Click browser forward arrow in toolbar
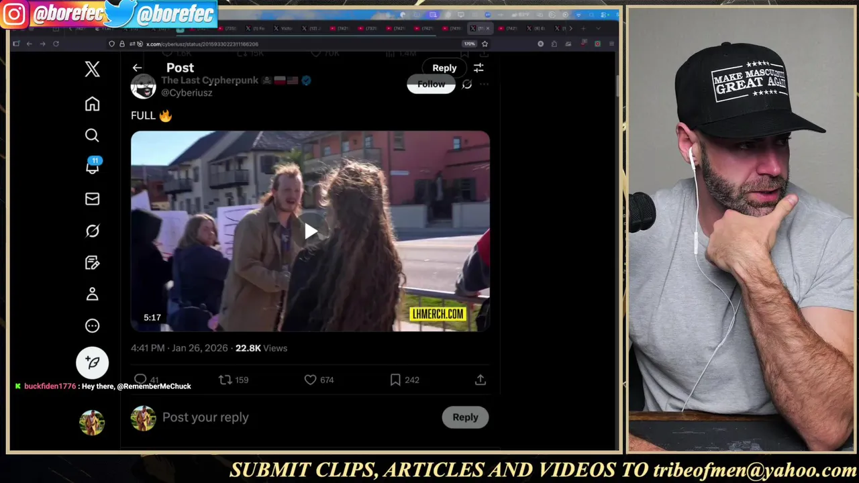 pyautogui.click(x=42, y=44)
